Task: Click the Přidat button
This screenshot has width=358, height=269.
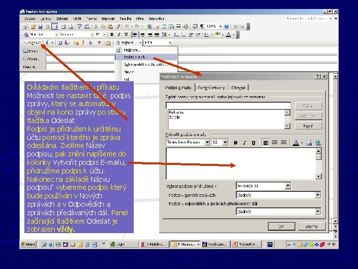Action: 308,106
